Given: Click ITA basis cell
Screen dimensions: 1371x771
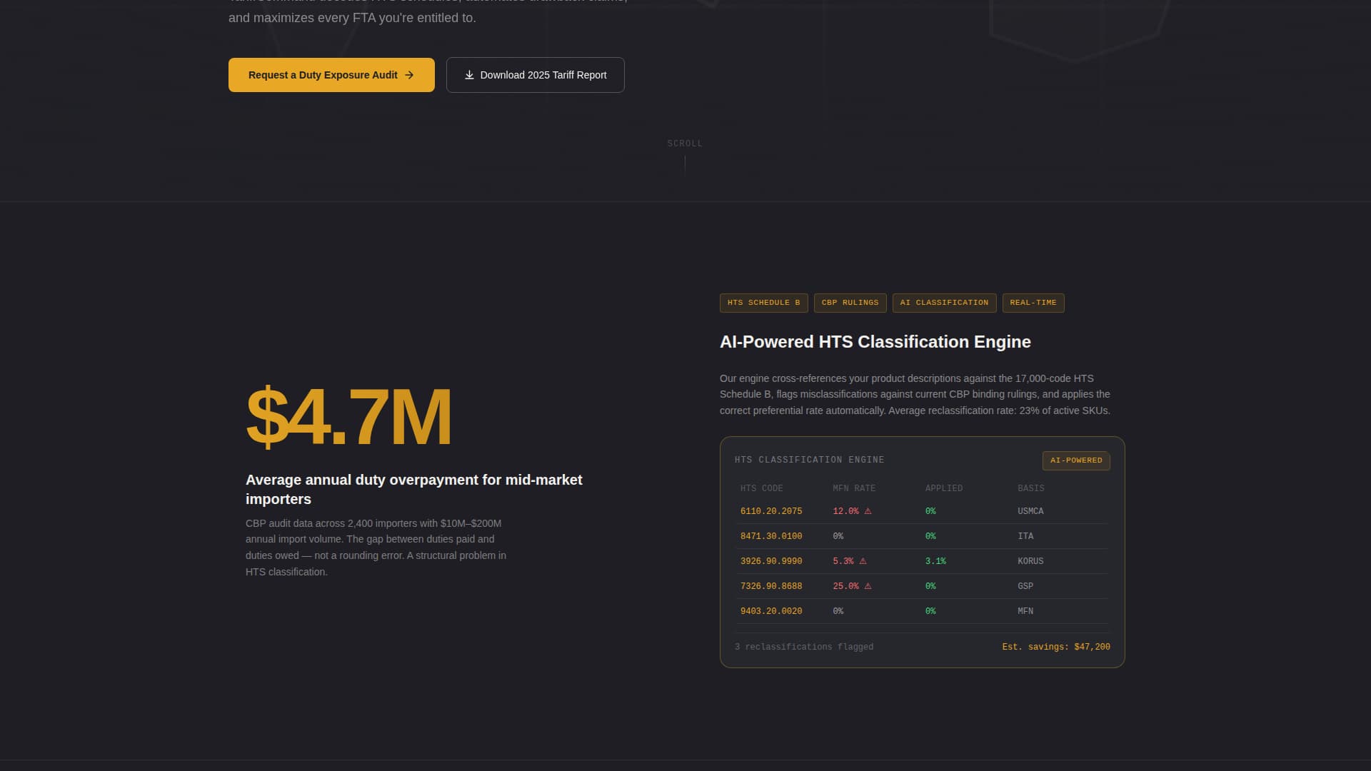Looking at the screenshot, I should 1025,536.
